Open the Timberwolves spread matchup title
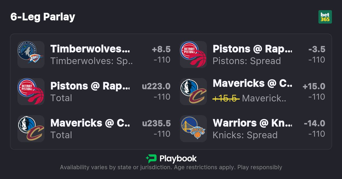Screen dimensions: 342x179 point(90,49)
